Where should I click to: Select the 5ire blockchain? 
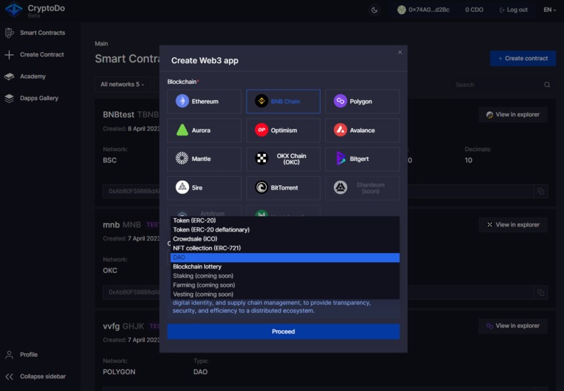pyautogui.click(x=204, y=187)
